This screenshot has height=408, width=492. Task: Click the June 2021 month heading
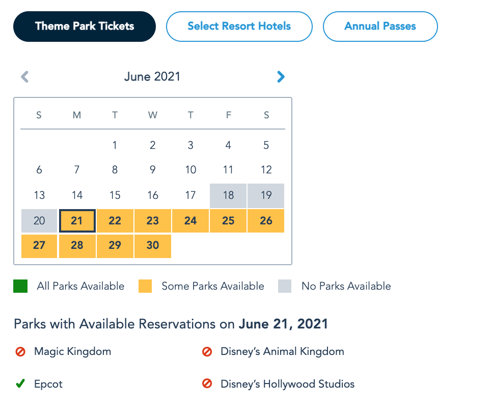click(152, 77)
